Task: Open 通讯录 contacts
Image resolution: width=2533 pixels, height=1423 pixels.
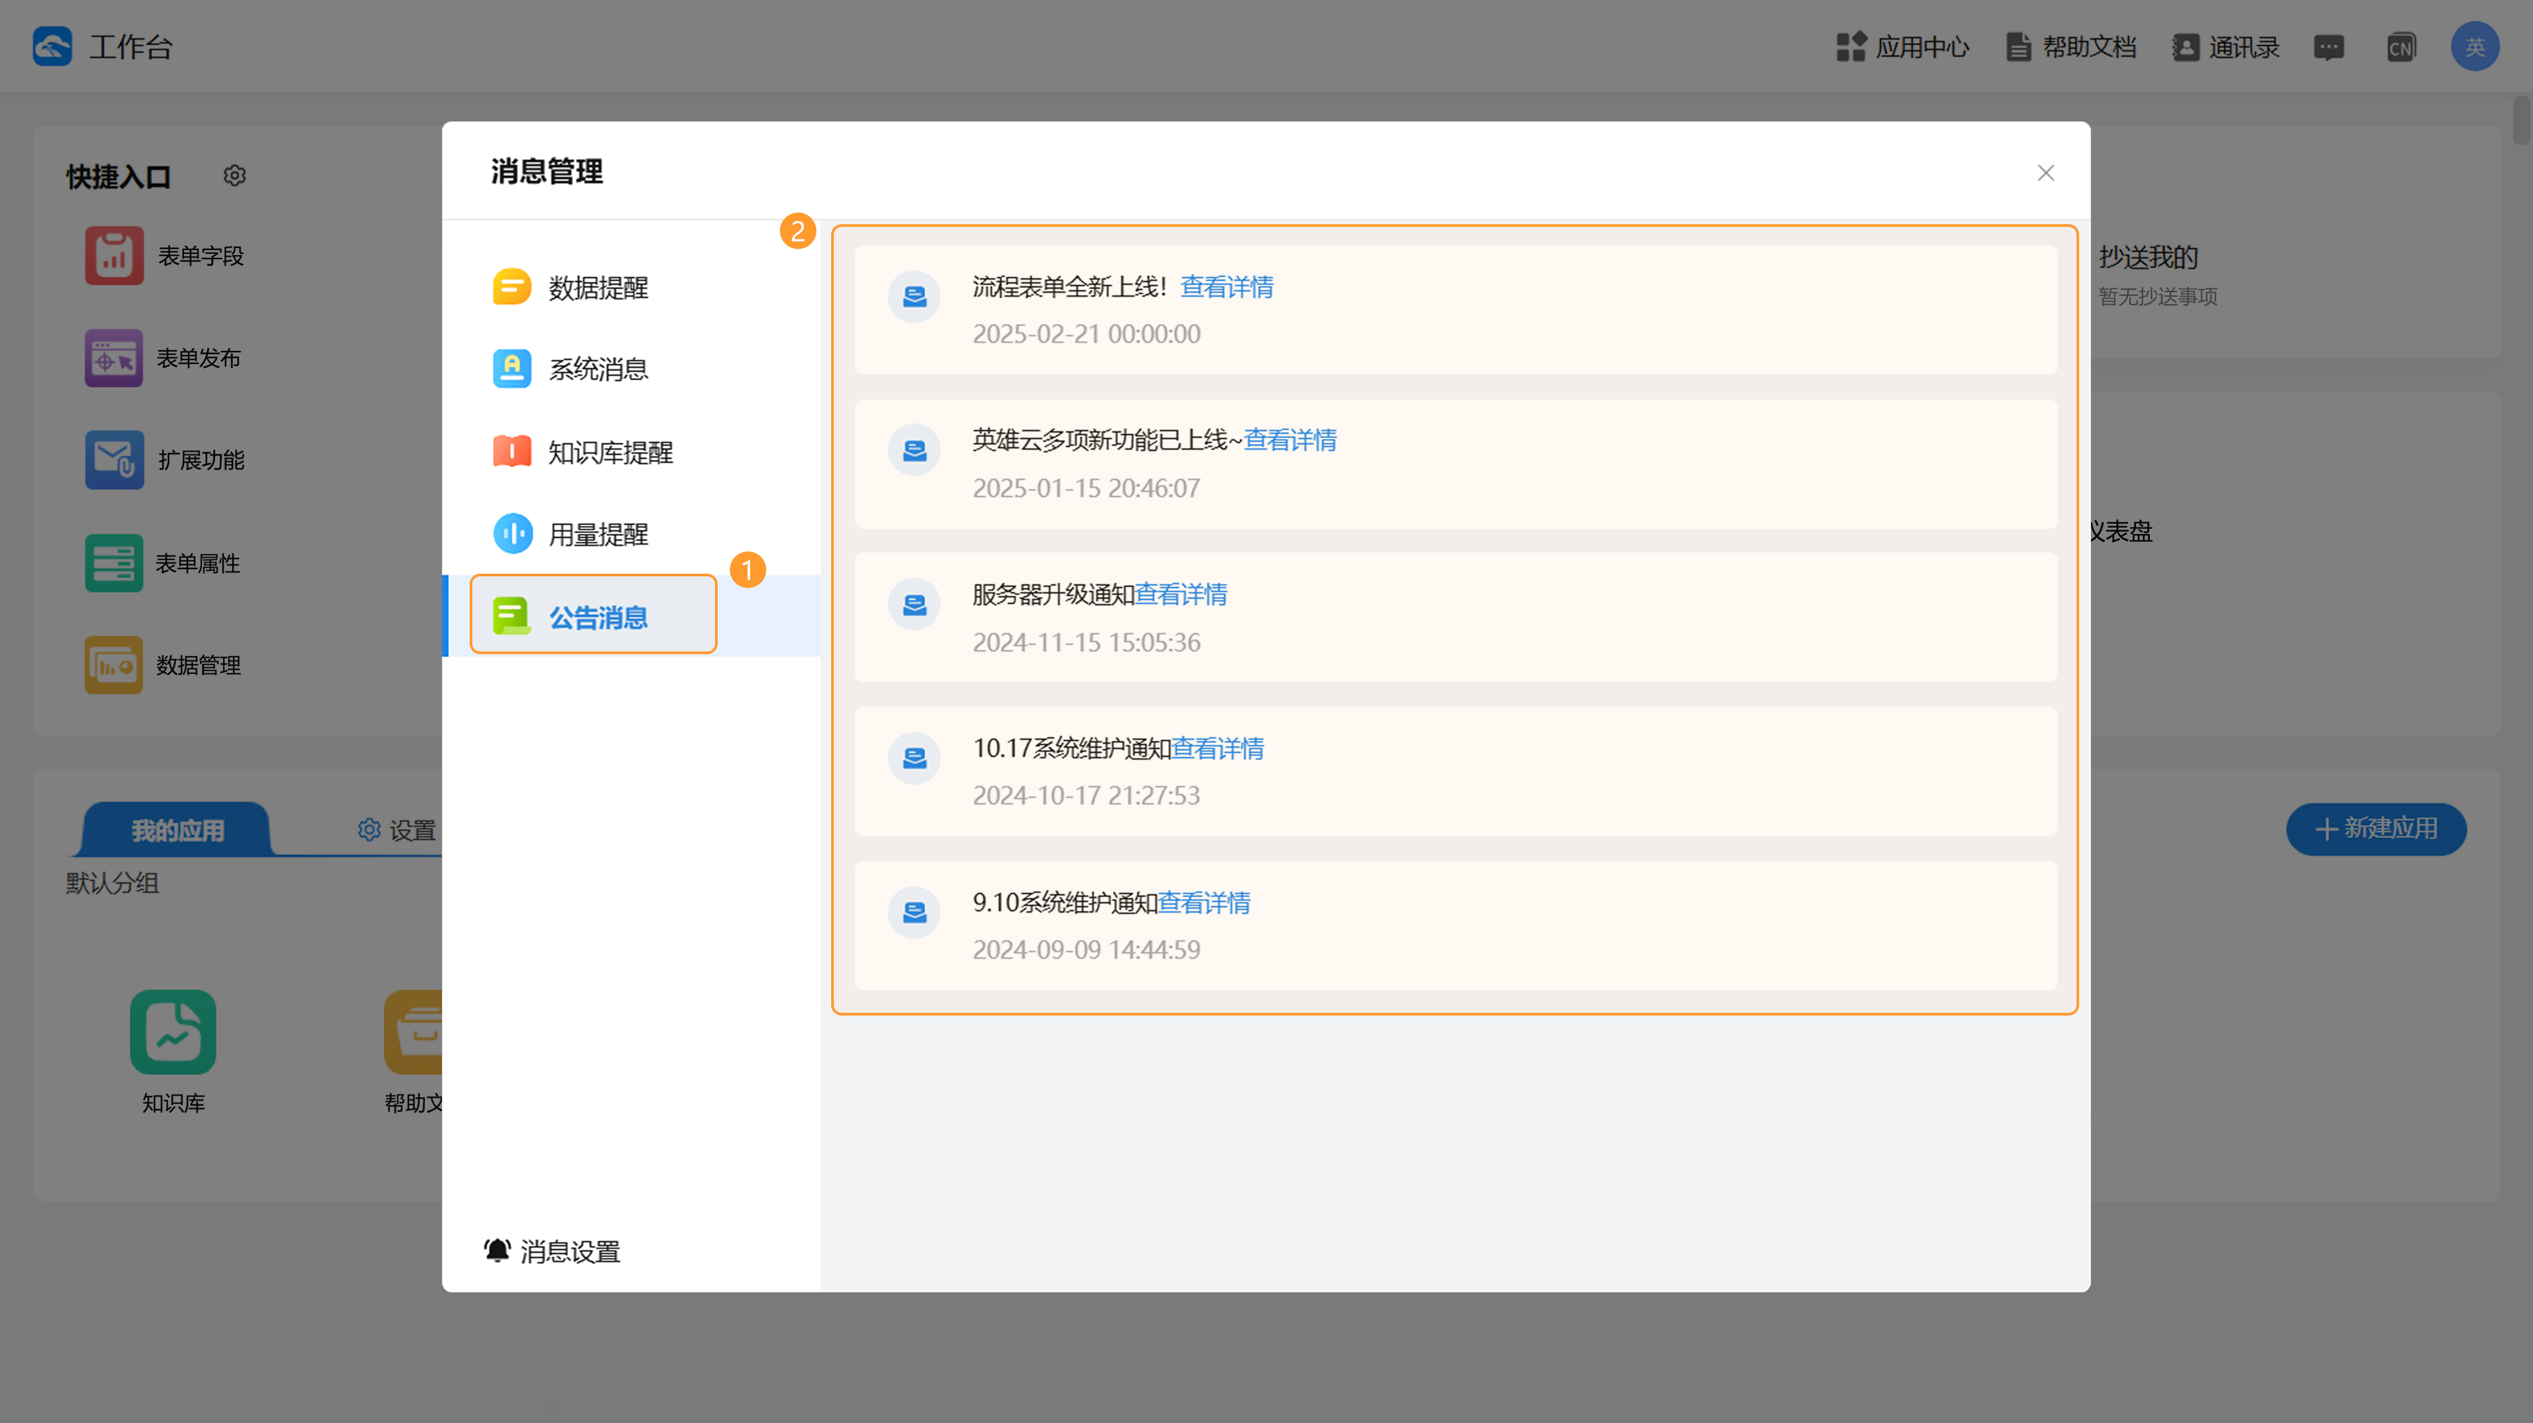Action: coord(2226,47)
